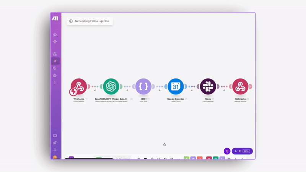The width and height of the screenshot is (306, 172).
Task: Click the "OpenAI (ChatGPT, Whisper, DALL-E)" label
Action: click(x=111, y=99)
